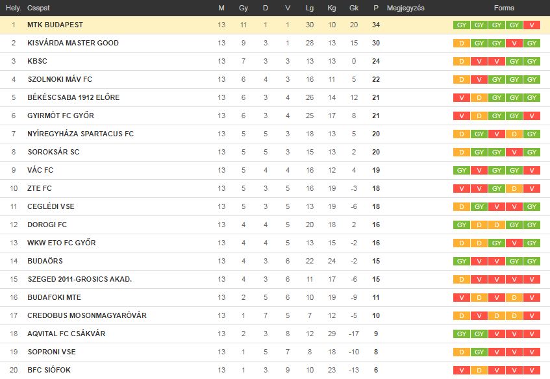Click the first red V form badge for Békéscsaba 1912 Előre
Viewport: 550px width, 379px height.
(462, 98)
